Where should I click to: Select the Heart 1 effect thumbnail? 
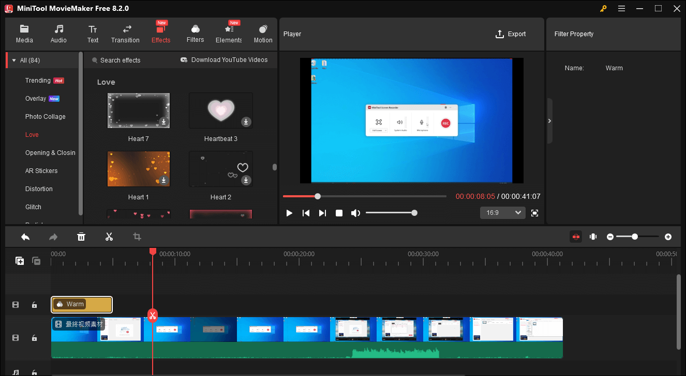139,169
